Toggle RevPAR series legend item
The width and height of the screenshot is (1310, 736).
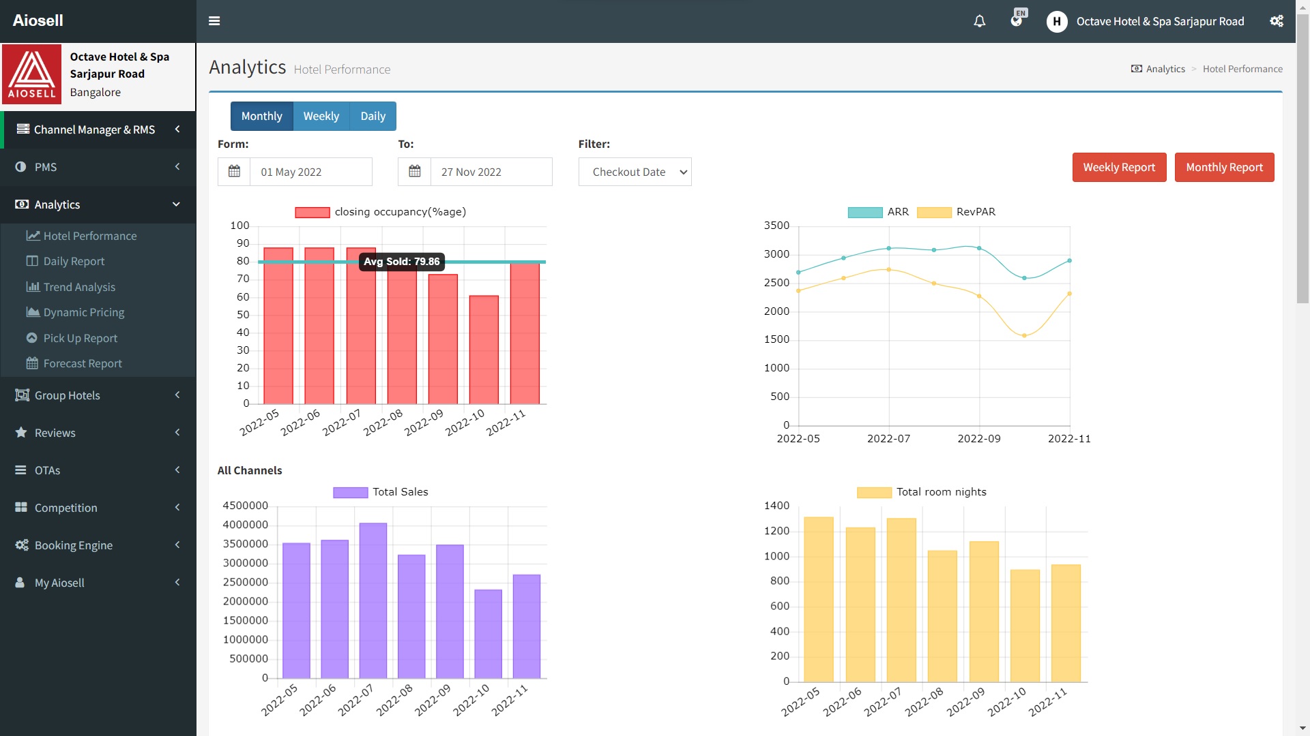934,213
